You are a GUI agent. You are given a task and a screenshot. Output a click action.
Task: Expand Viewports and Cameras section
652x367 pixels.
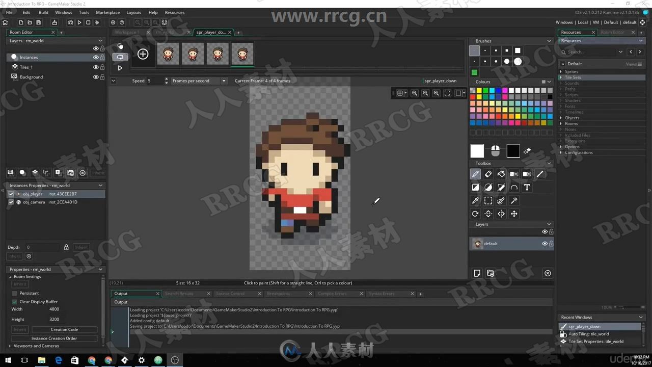[x=10, y=346]
